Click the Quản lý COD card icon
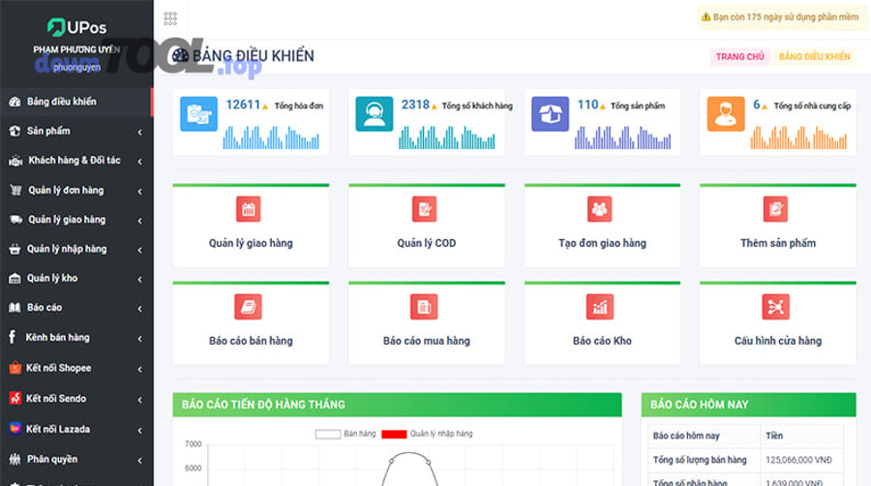The width and height of the screenshot is (871, 486). pyautogui.click(x=425, y=209)
